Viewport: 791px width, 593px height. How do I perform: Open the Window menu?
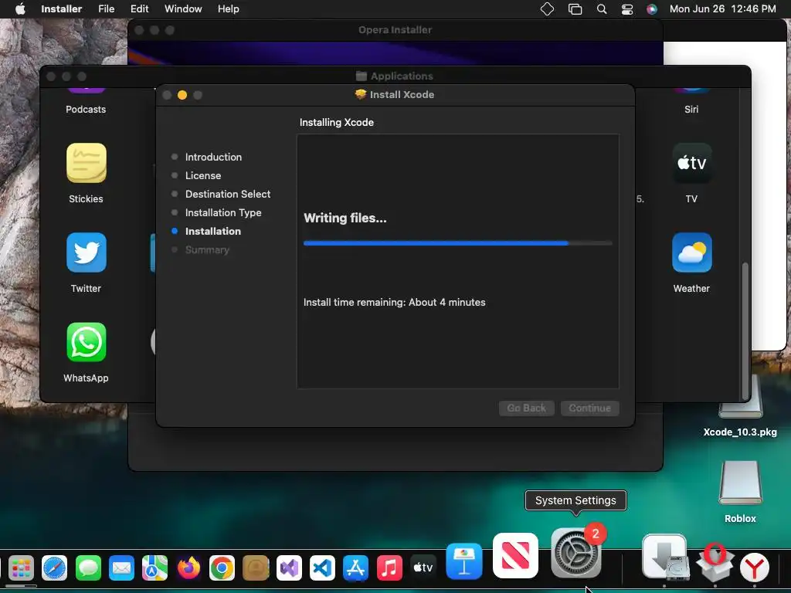pyautogui.click(x=183, y=9)
